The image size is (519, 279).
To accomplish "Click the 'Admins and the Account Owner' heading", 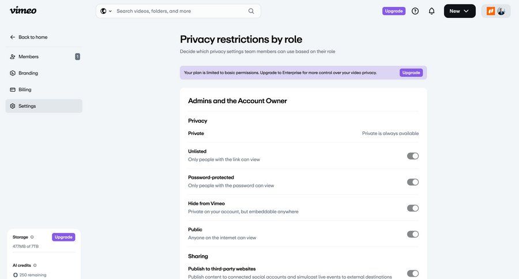I will point(238,101).
